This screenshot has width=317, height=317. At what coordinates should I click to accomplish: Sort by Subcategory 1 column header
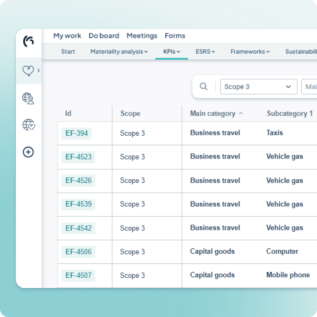[x=289, y=113]
